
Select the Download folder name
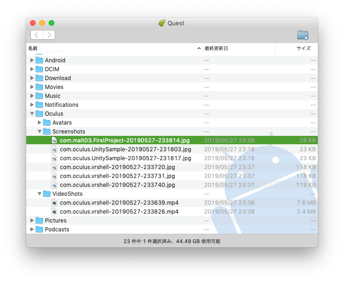(58, 78)
